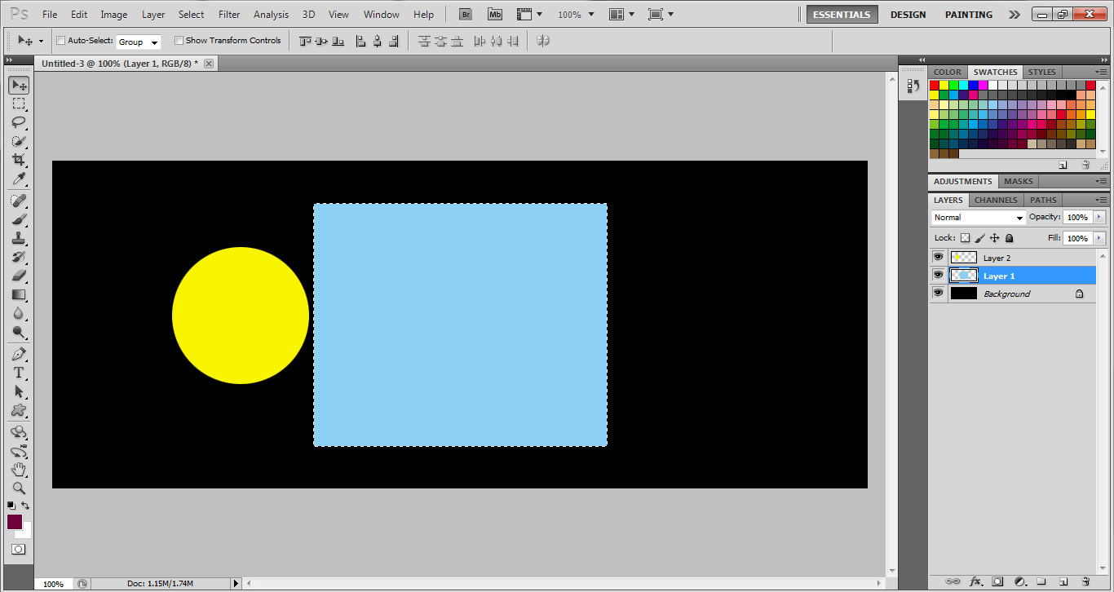
Task: Switch to the Styles tab
Action: pos(1042,72)
